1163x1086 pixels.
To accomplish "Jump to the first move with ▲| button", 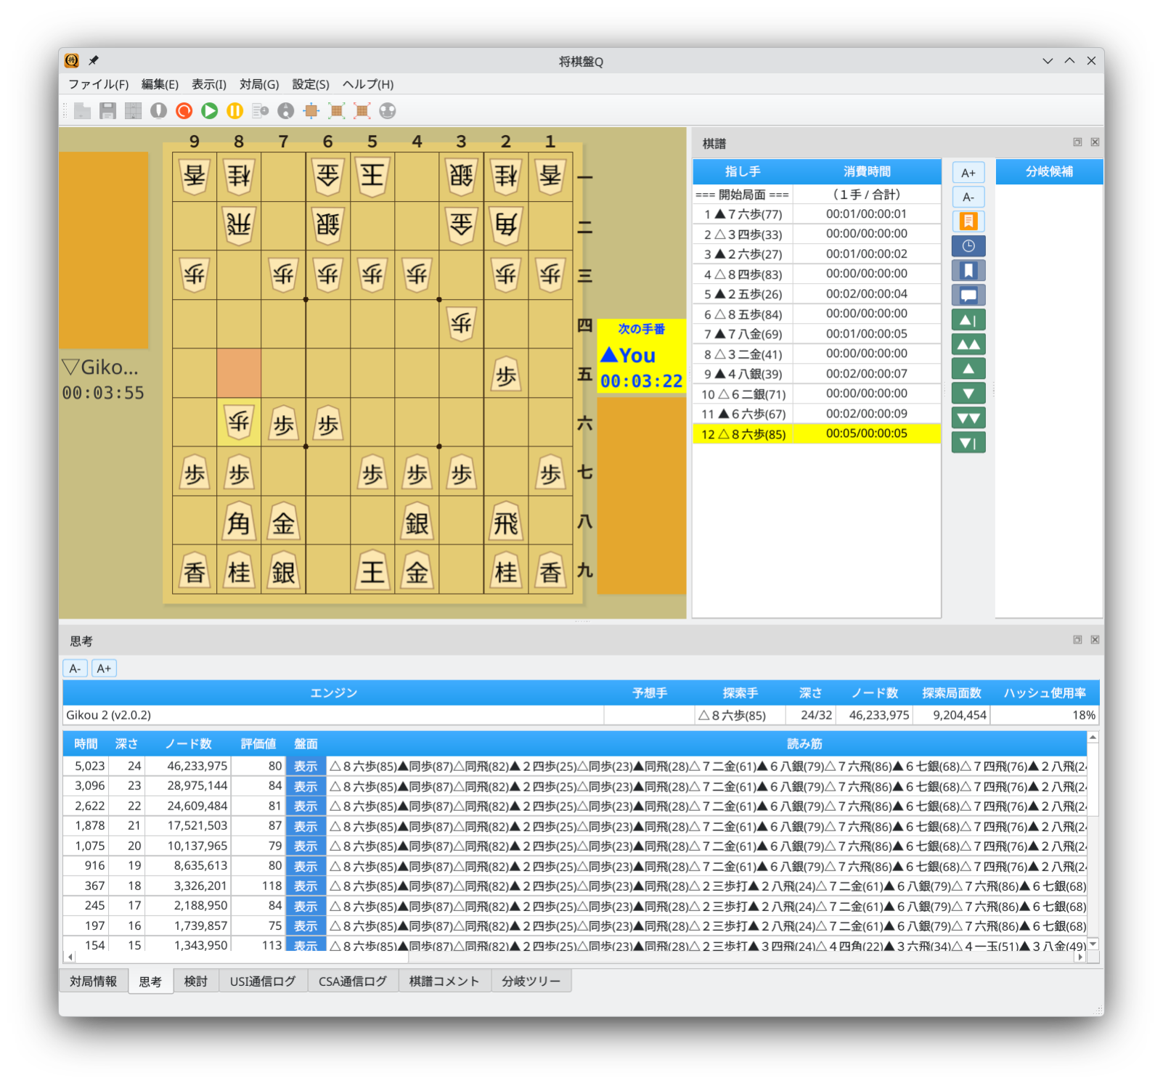I will 968,319.
